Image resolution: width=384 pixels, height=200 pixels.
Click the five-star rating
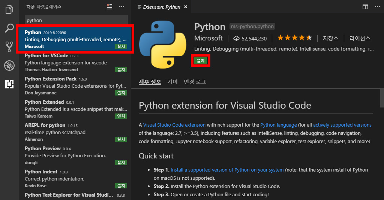295,38
